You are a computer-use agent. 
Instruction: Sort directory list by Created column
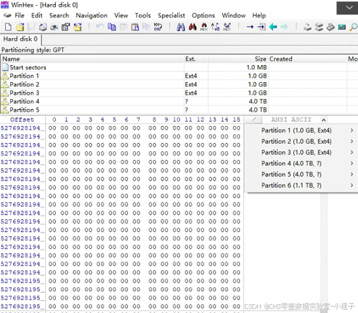pyautogui.click(x=307, y=59)
